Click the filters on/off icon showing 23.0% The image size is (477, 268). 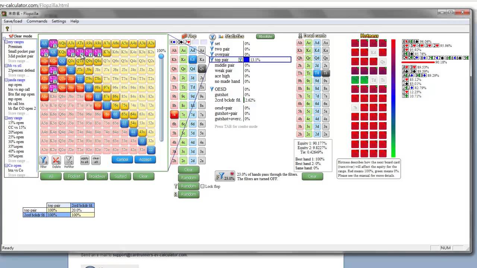pos(225,176)
